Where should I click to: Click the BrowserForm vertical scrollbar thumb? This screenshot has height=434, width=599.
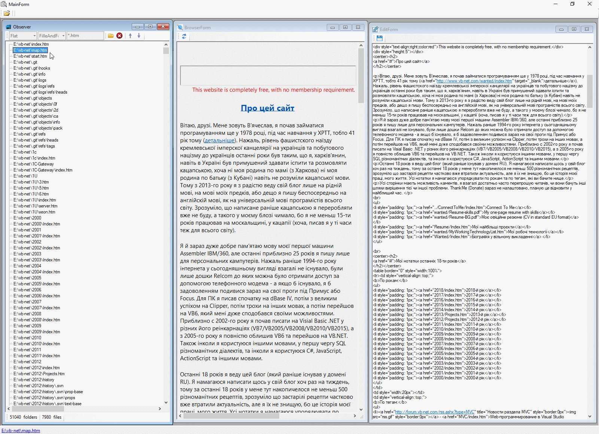tap(361, 76)
